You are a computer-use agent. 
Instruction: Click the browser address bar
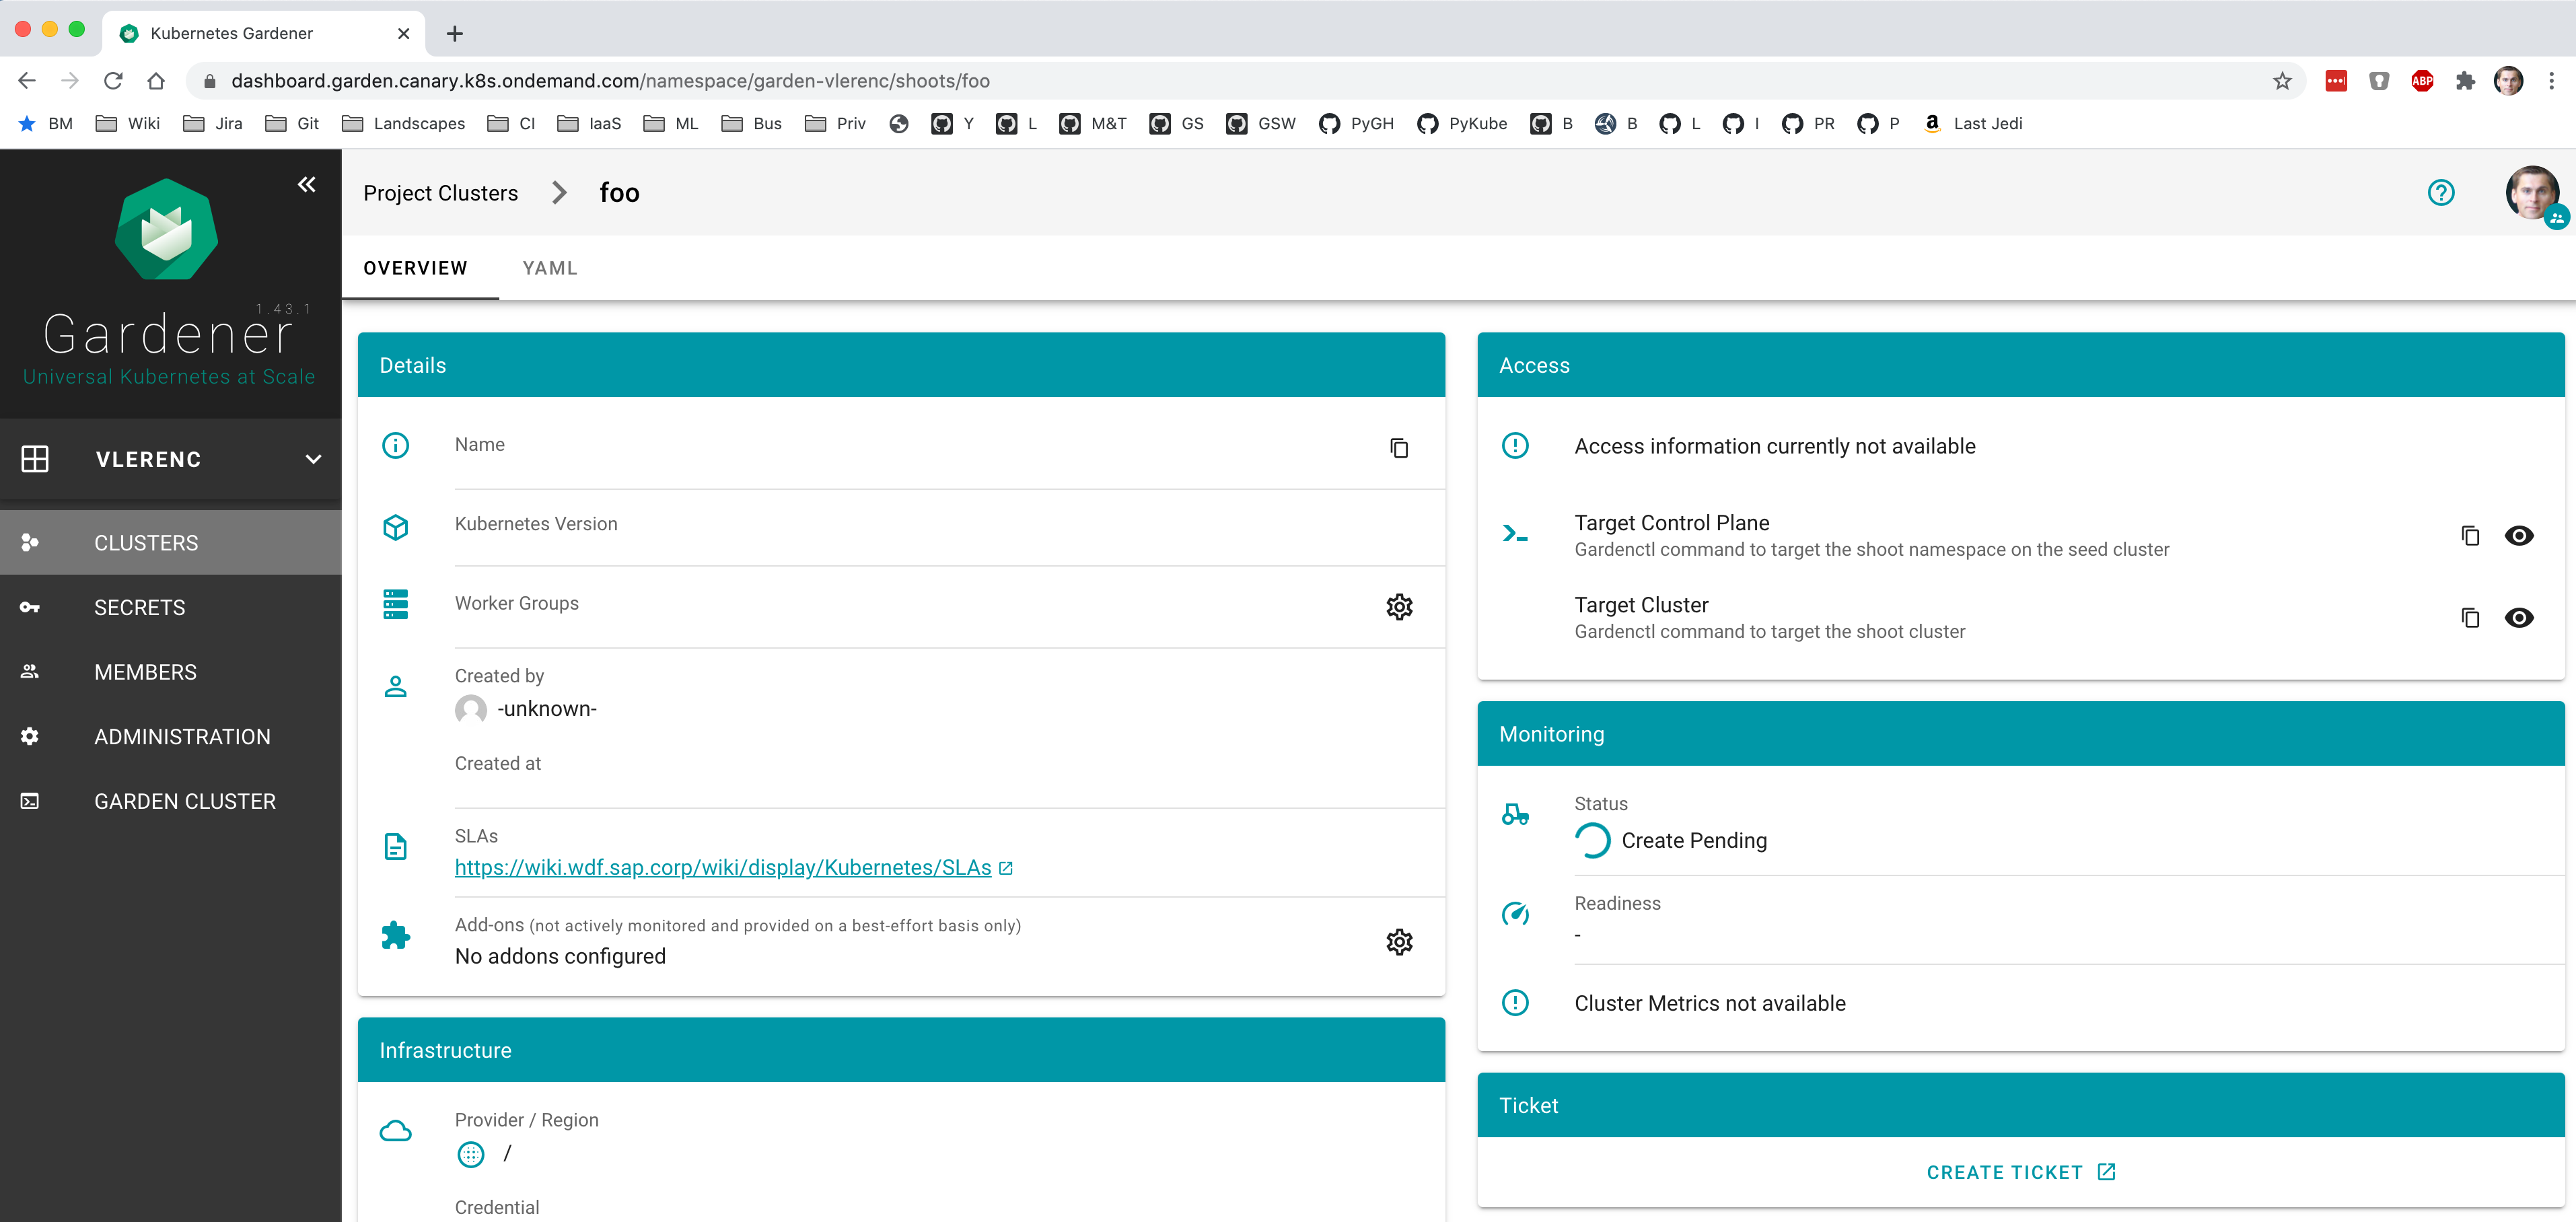700,81
